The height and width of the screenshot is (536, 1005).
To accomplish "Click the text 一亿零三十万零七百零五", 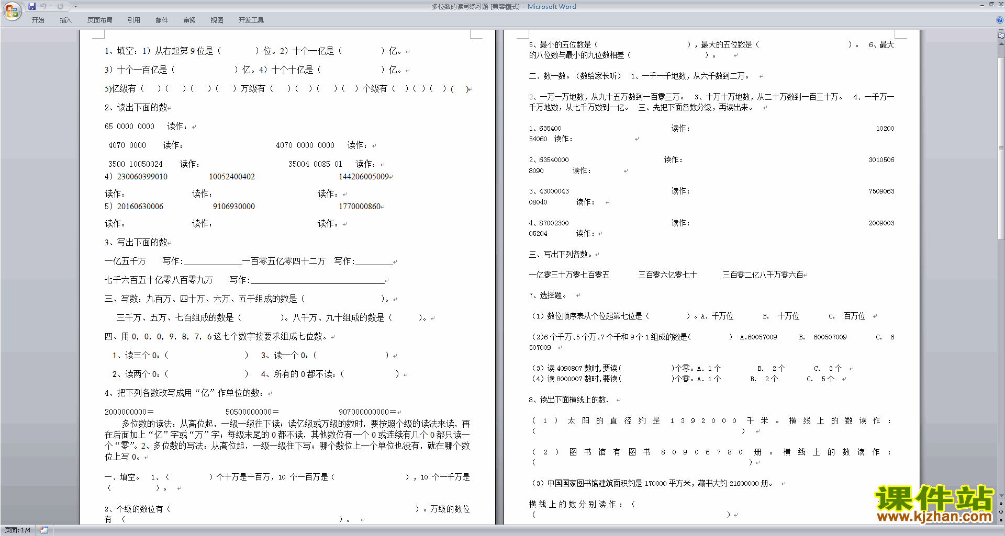I will 569,275.
